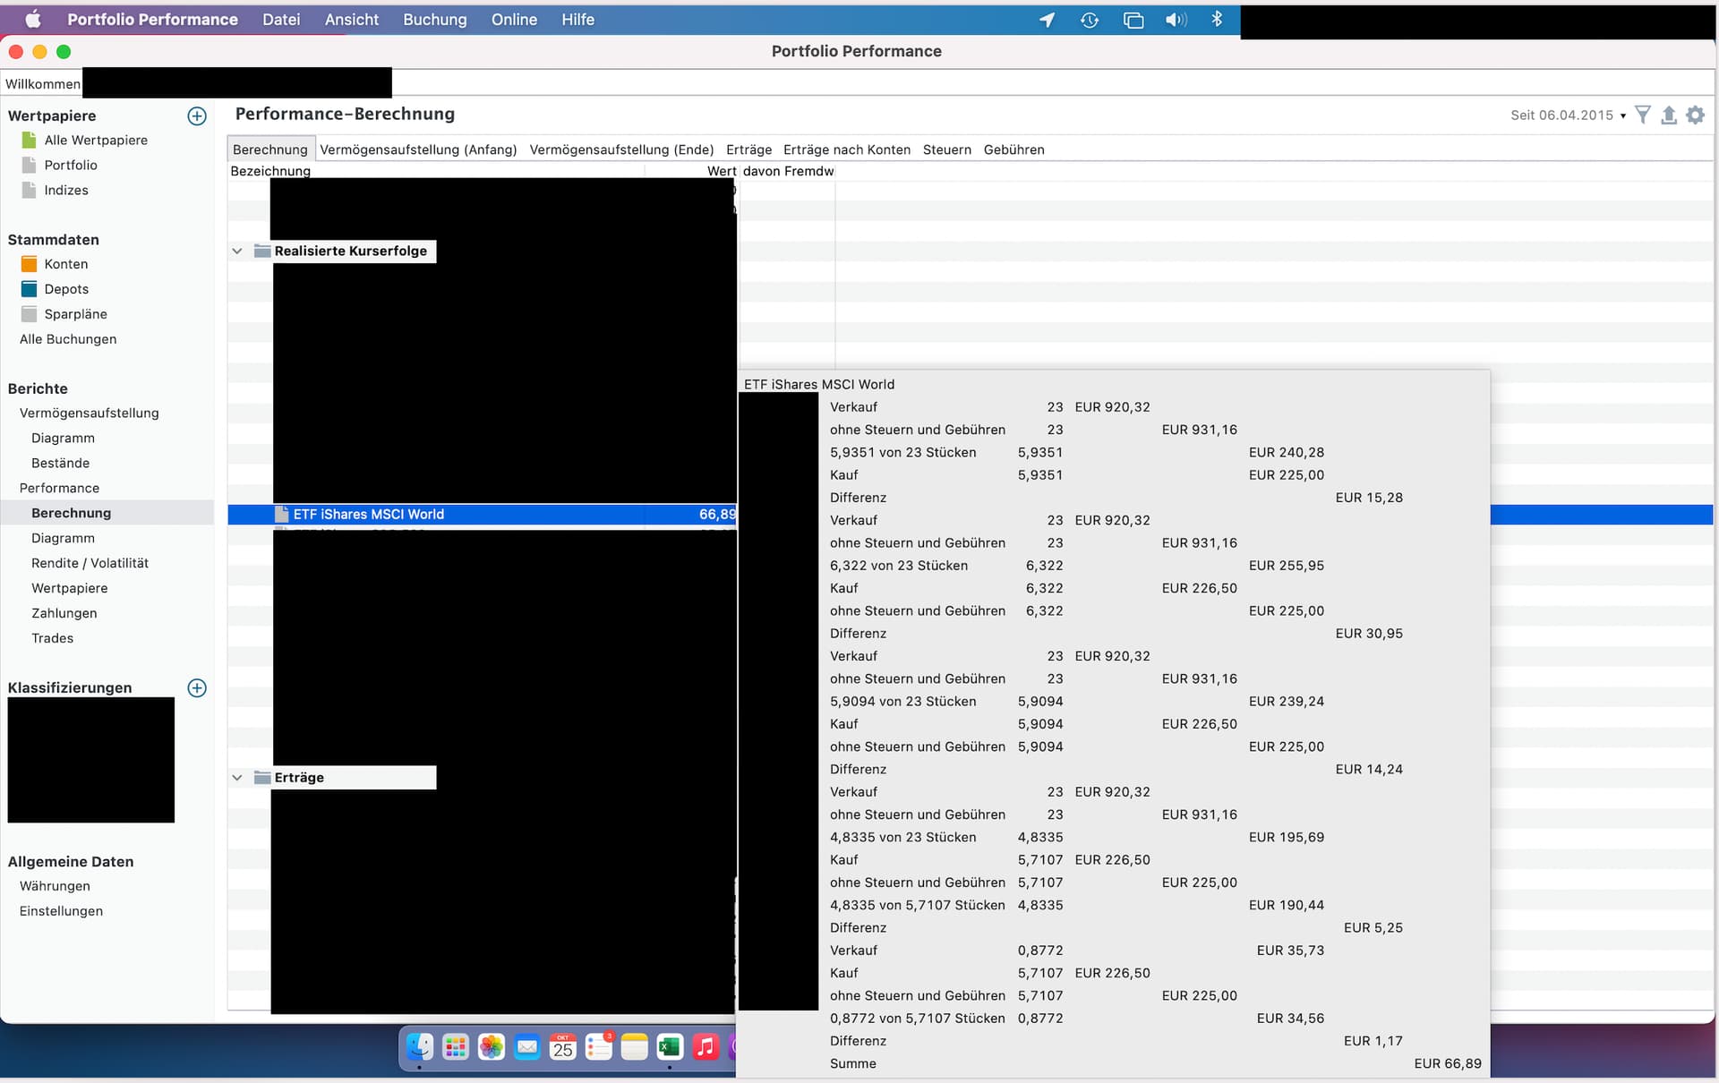Click the Alle Wertpapiere document icon
Image resolution: width=1719 pixels, height=1083 pixels.
pyautogui.click(x=30, y=140)
